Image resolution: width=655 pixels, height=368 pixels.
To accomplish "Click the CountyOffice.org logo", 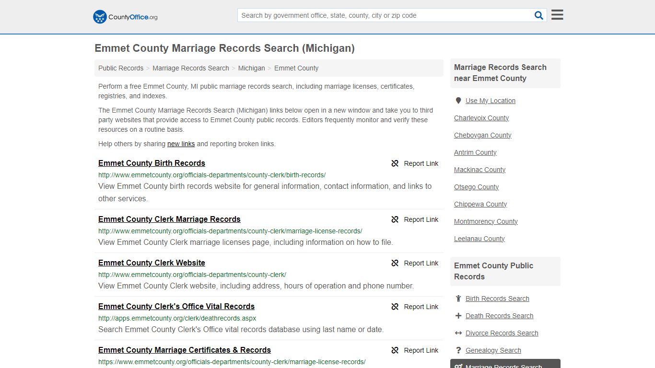I will click(125, 17).
